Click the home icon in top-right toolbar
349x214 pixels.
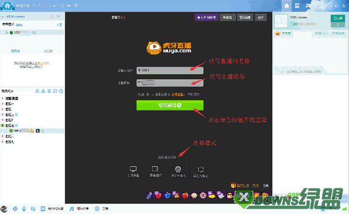click(x=287, y=6)
